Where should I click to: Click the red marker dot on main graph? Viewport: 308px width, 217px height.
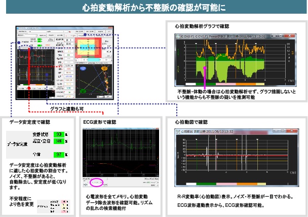tap(30, 87)
